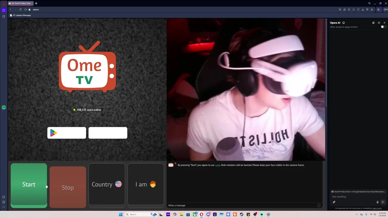This screenshot has height=218, width=388.
Task: Start a new chat in Opera AI
Action: 373,23
